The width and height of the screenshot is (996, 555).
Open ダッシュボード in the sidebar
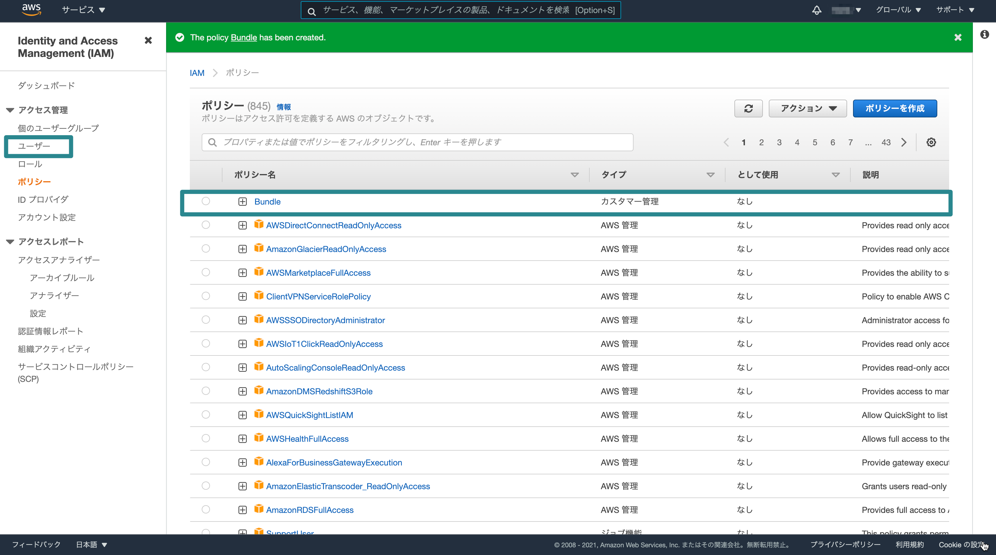click(46, 86)
